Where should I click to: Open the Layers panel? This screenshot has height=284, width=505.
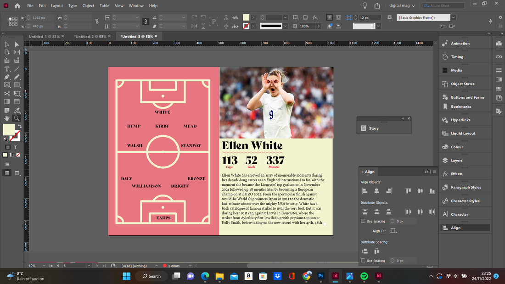click(456, 161)
